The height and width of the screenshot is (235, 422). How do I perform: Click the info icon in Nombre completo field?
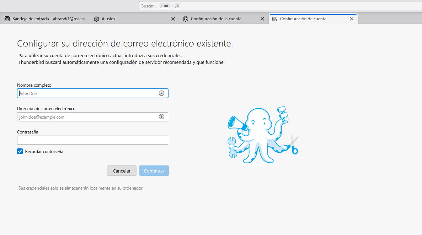[161, 93]
